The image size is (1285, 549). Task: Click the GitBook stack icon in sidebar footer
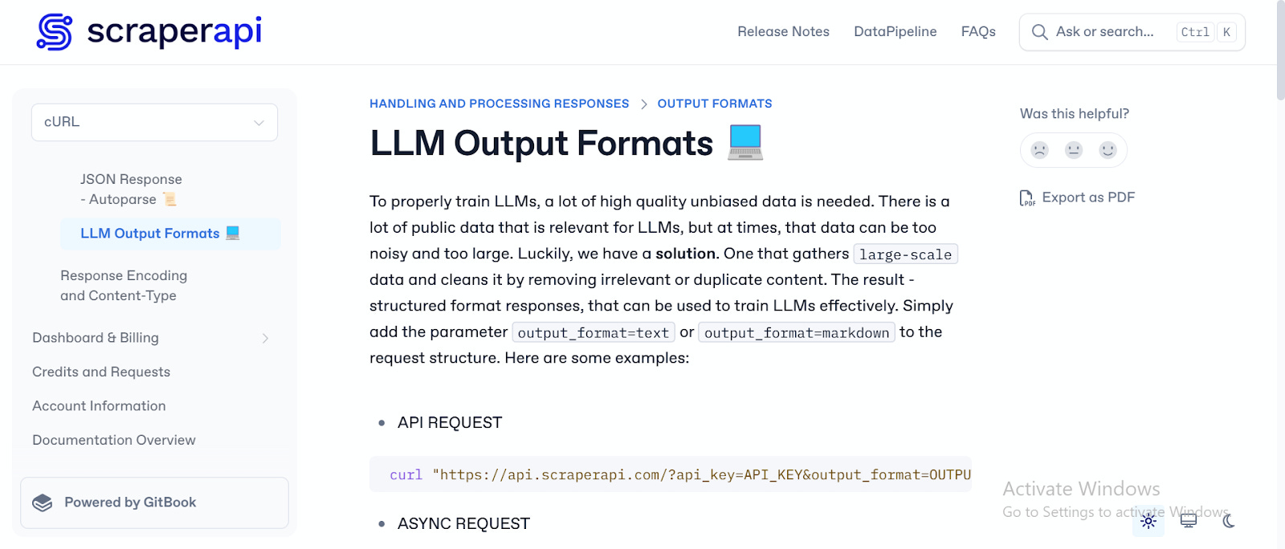pos(43,502)
